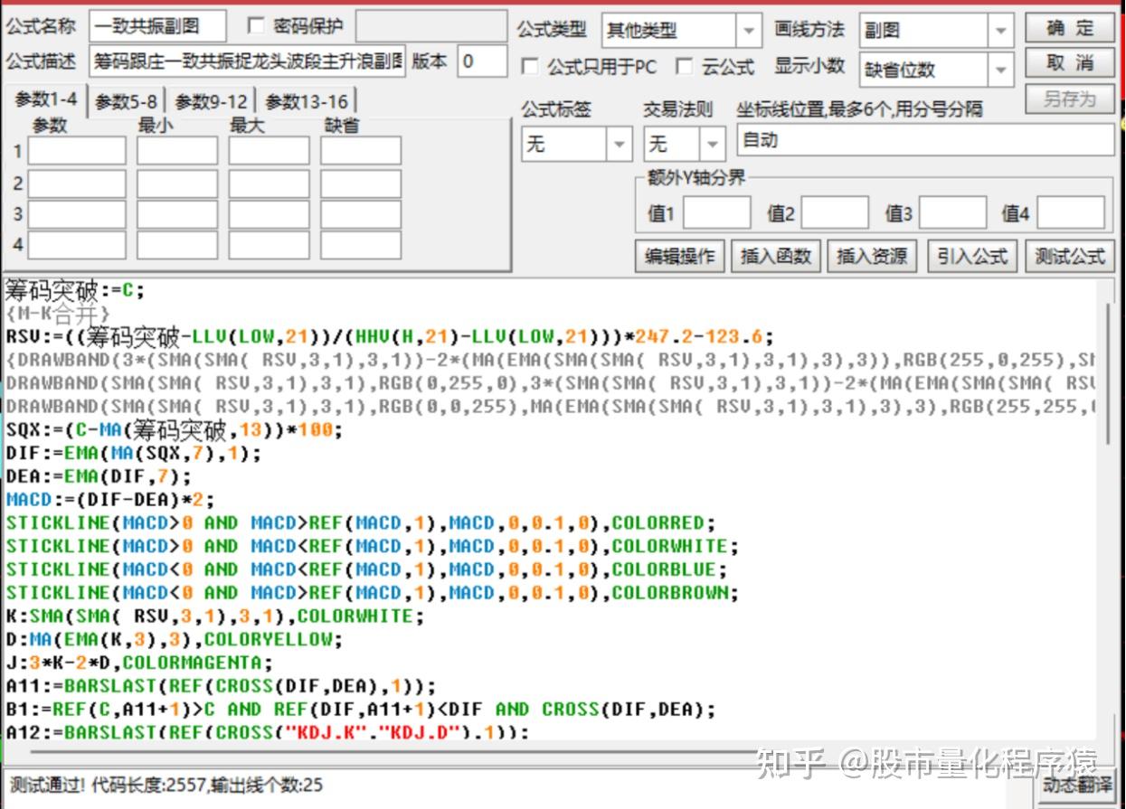The height and width of the screenshot is (809, 1126).
Task: Click the 动态翻译 button
Action: tap(1075, 785)
